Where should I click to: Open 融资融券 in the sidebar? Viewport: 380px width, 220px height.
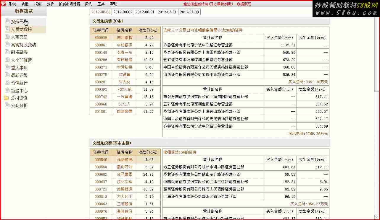click(x=19, y=52)
